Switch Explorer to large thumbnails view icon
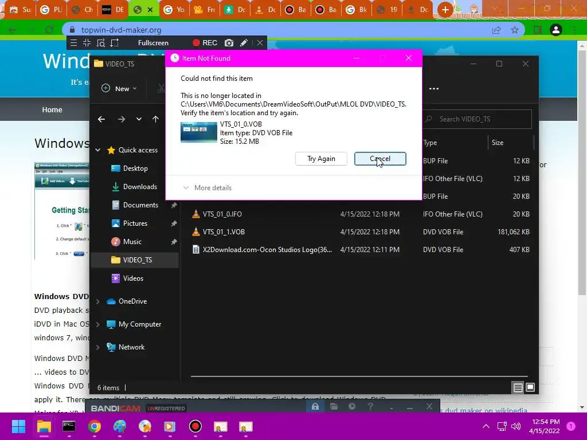This screenshot has width=587, height=440. click(x=530, y=387)
